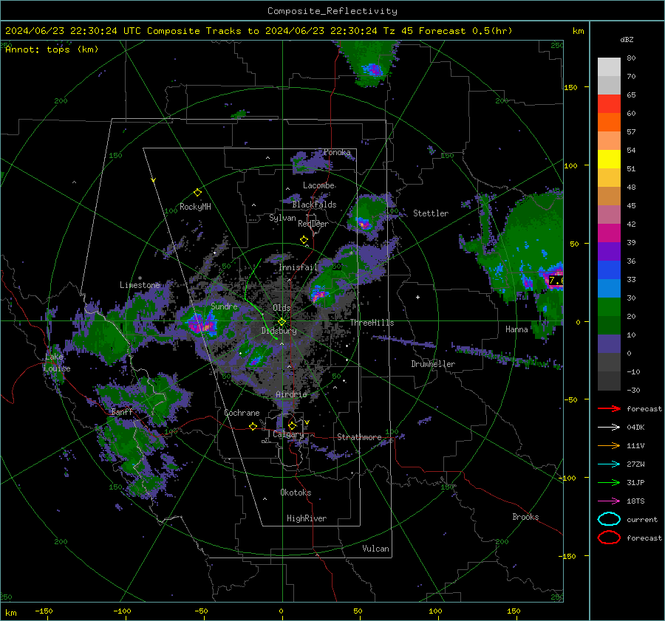Viewport: 665px width, 621px height.
Task: Click the Calgary city label
Action: (288, 434)
